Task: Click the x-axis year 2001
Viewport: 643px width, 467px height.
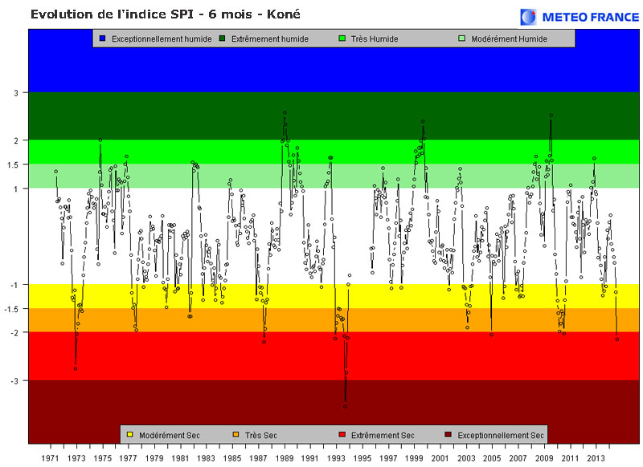Action: [x=440, y=458]
